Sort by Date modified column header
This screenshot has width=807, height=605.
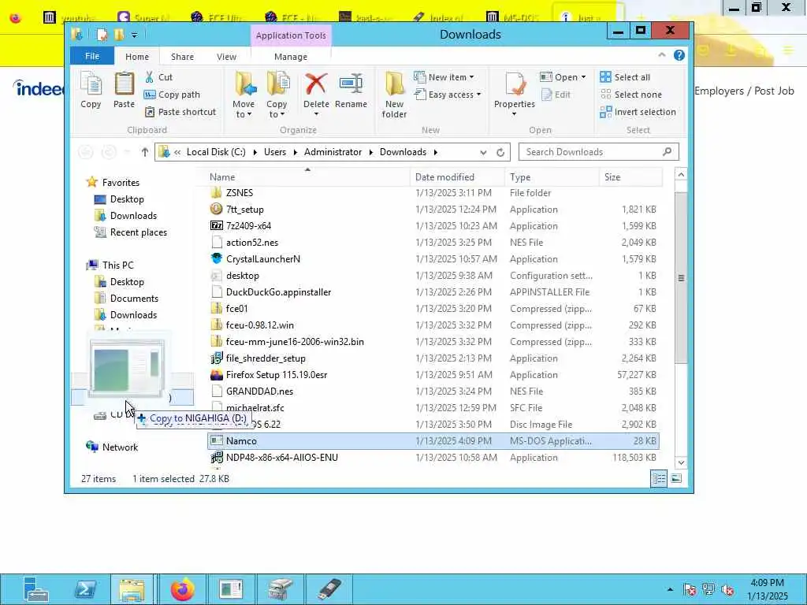[x=458, y=177]
